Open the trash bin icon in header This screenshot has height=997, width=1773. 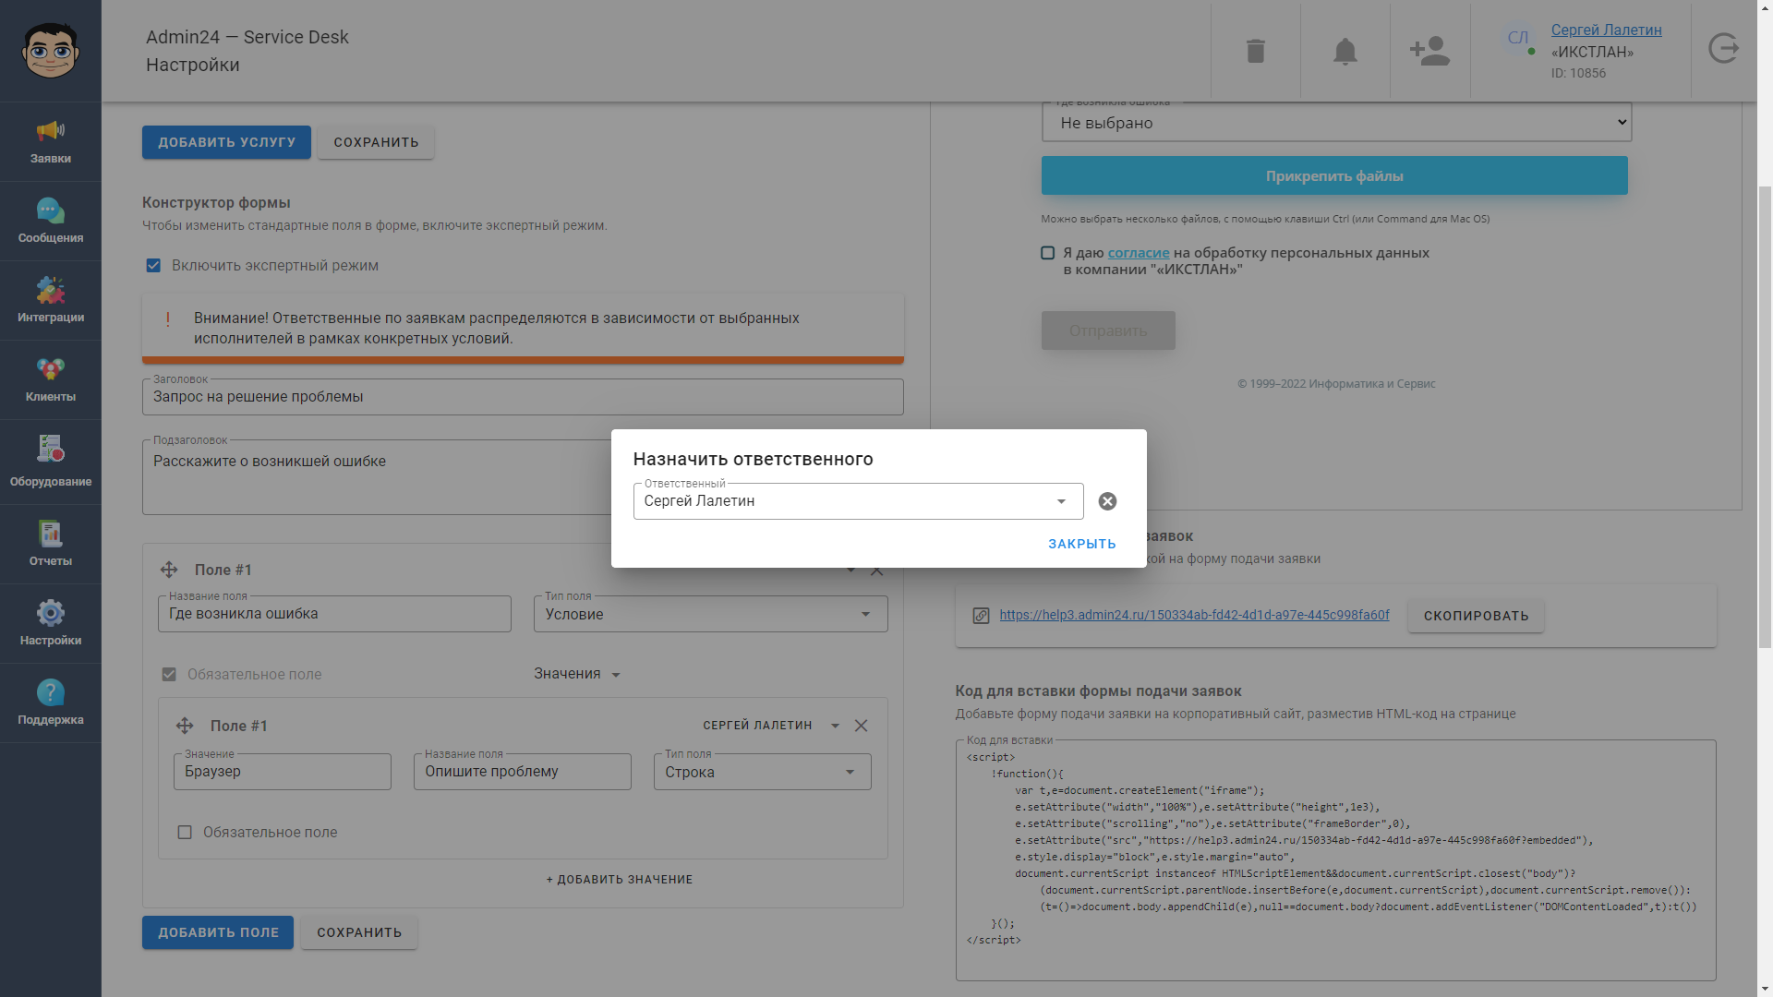click(1255, 51)
